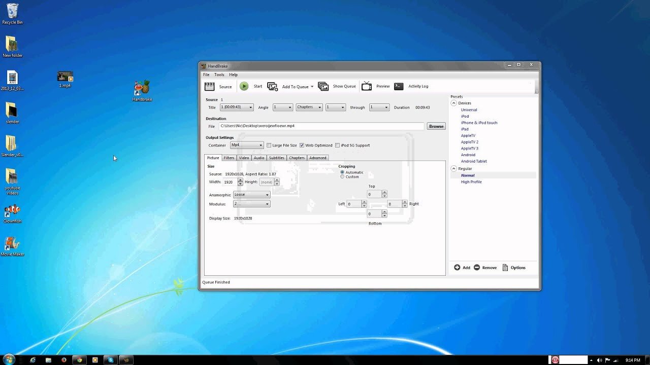Open Skype from the taskbar
Viewport: 650px width, 365px height.
(110, 360)
